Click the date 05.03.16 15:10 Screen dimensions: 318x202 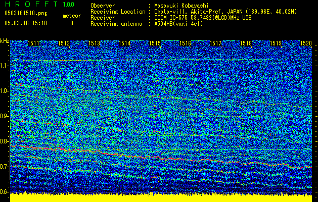click(26, 23)
